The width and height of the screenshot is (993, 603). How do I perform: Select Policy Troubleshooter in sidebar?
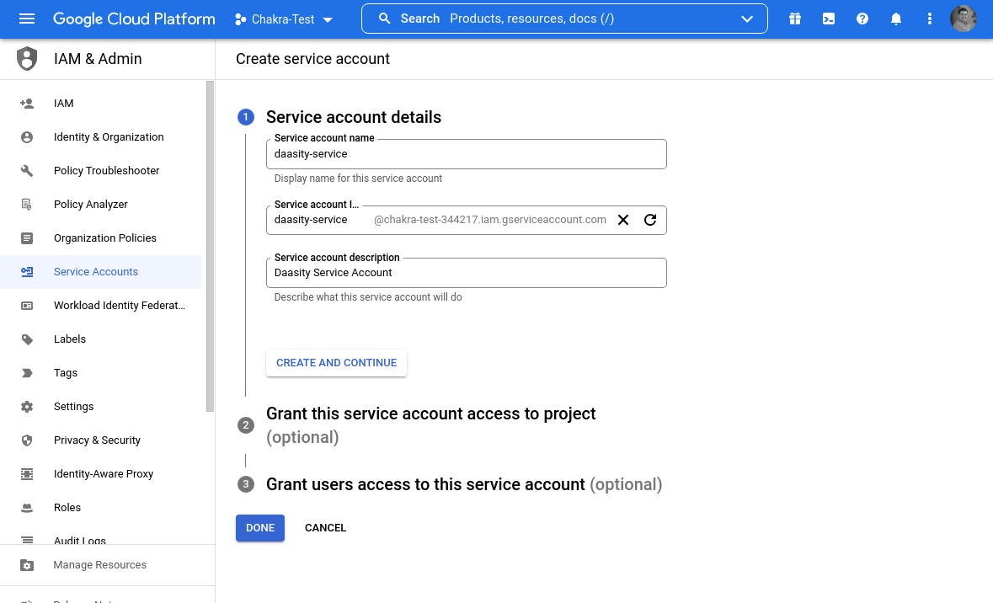click(106, 171)
